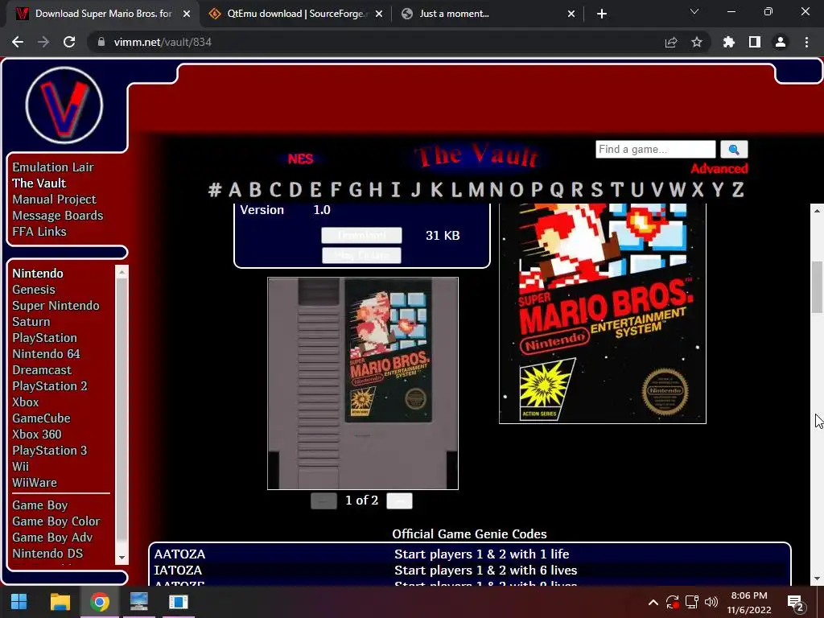Viewport: 824px width, 618px height.
Task: Click the Download button
Action: [361, 235]
